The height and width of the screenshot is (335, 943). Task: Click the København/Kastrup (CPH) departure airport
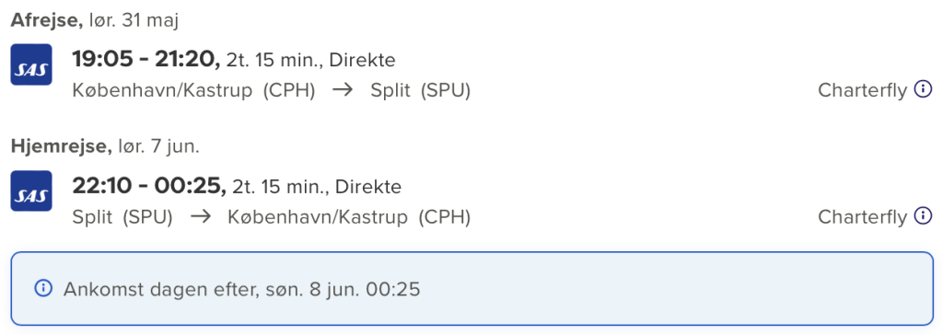pyautogui.click(x=193, y=91)
